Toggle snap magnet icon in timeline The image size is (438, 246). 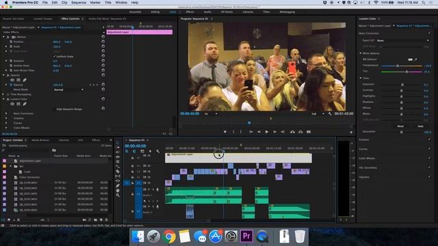(x=134, y=151)
